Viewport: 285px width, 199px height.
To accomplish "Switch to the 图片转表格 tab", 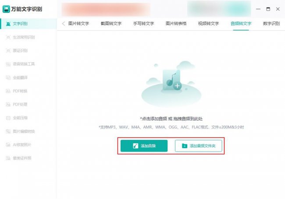I will point(176,23).
